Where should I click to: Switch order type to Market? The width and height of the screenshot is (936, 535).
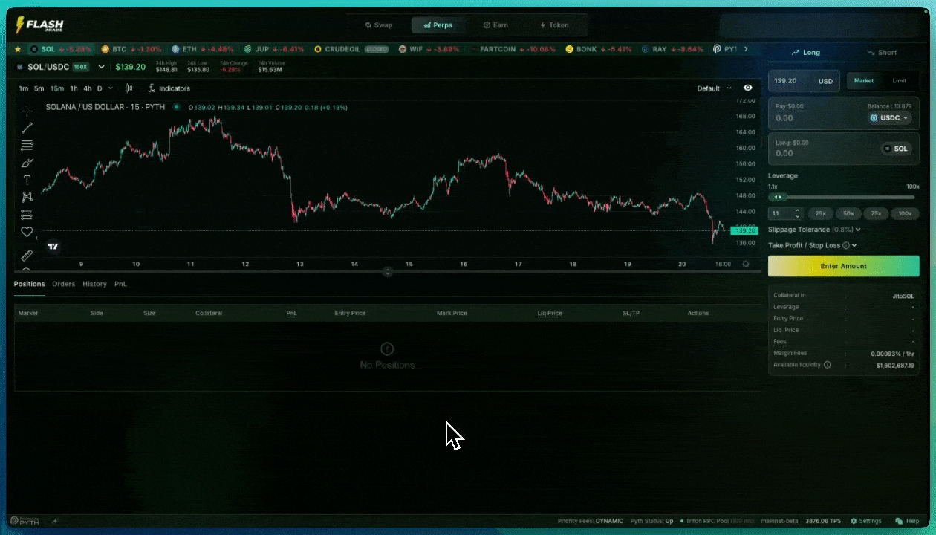coord(864,81)
